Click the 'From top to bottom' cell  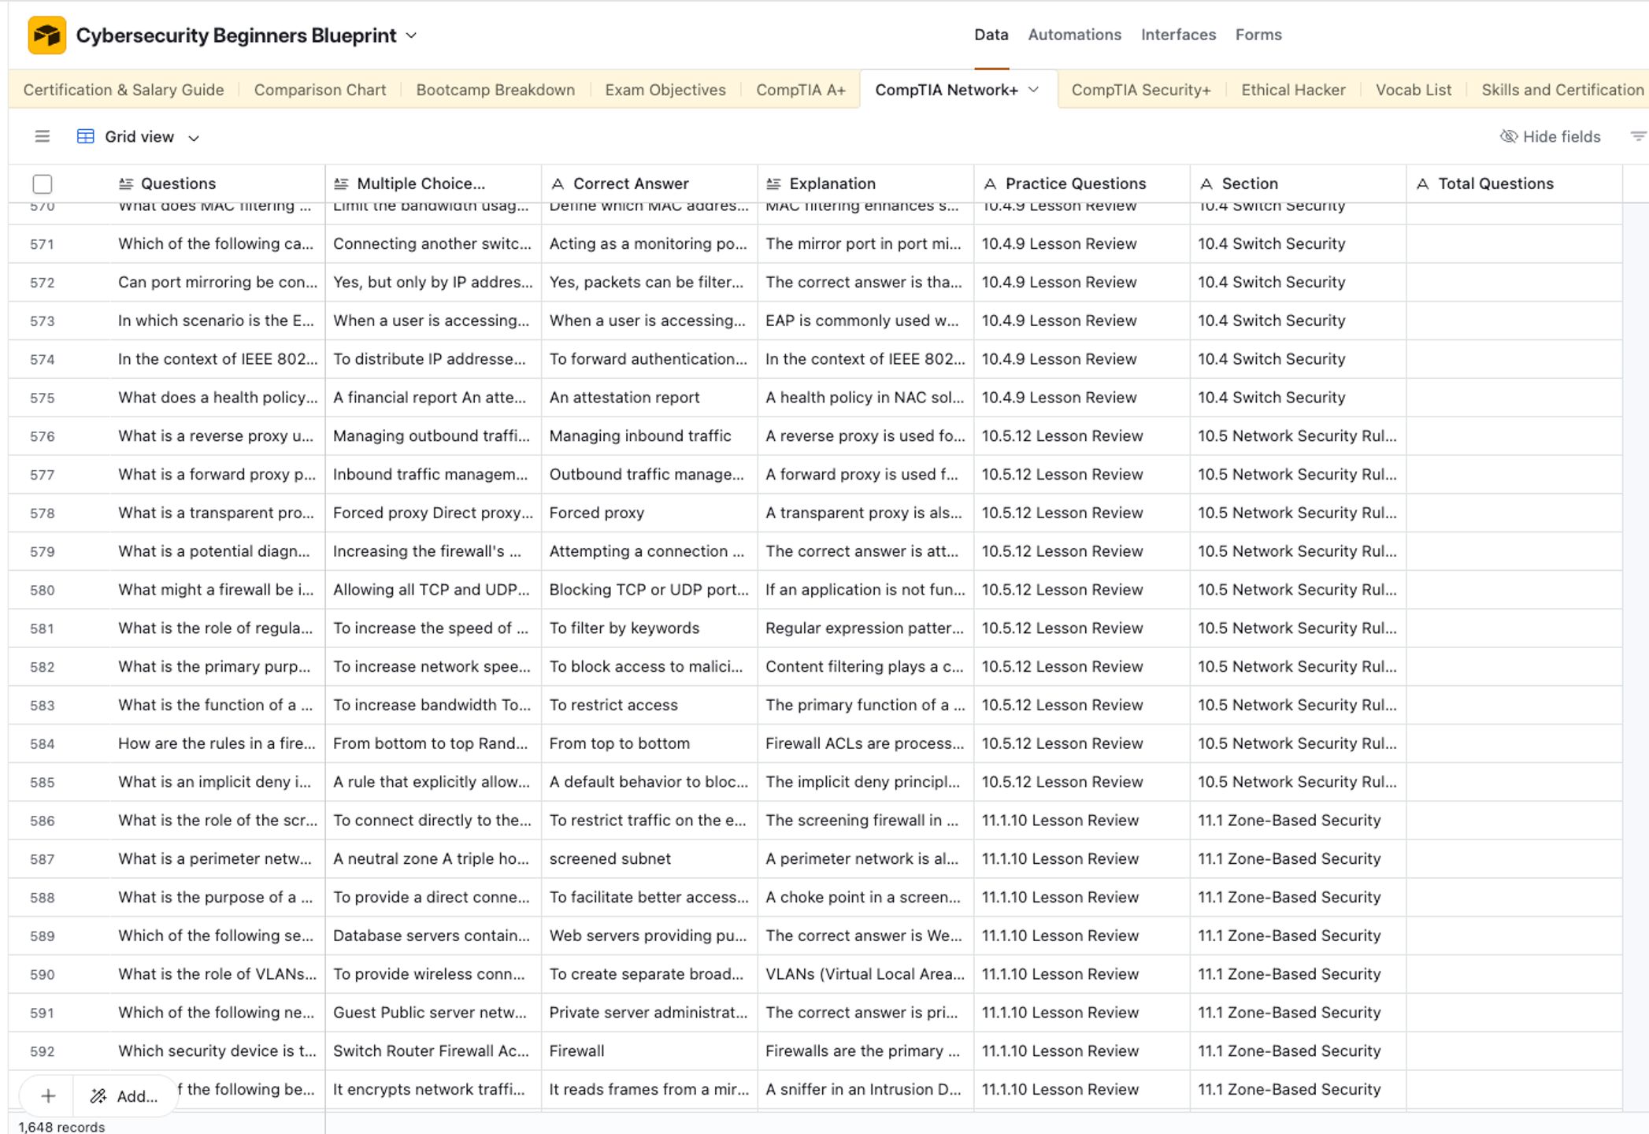point(650,743)
